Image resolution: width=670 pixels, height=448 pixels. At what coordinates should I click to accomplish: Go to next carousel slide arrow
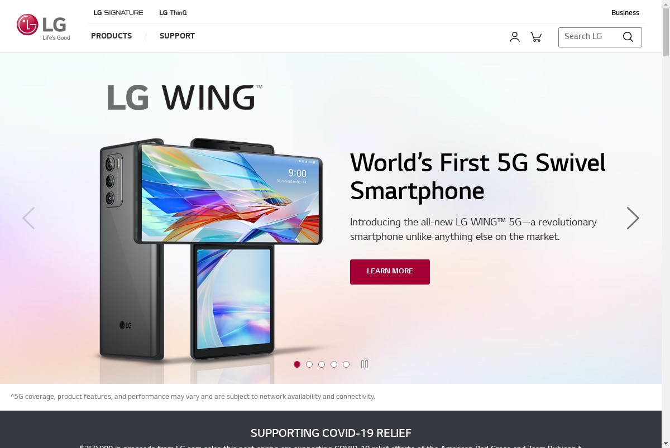click(x=633, y=218)
